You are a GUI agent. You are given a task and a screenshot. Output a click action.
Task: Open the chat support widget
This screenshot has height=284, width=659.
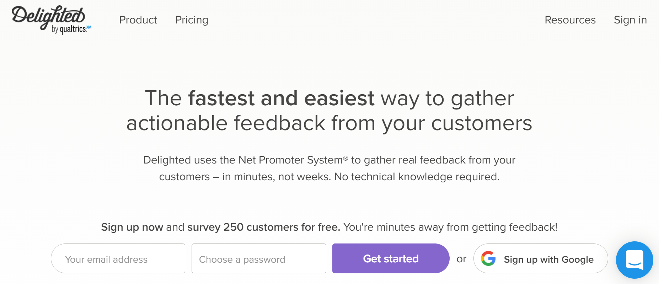(x=634, y=260)
